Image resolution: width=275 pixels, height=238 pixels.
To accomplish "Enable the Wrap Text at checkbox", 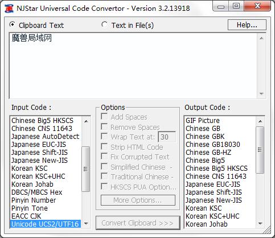I will (104, 136).
